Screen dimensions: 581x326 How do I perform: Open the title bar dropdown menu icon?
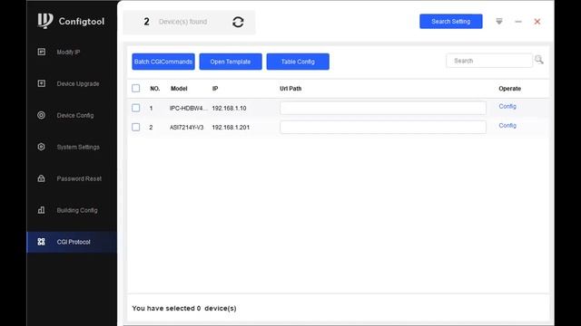pyautogui.click(x=499, y=22)
